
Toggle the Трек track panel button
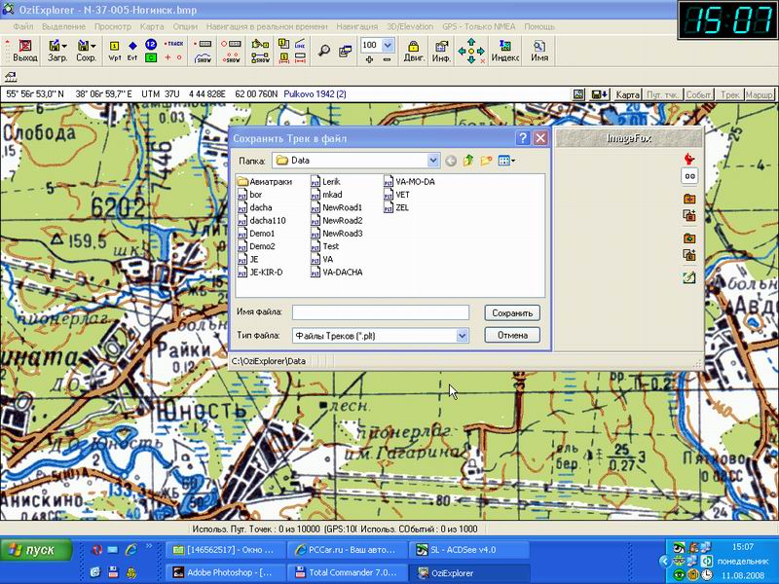click(730, 94)
